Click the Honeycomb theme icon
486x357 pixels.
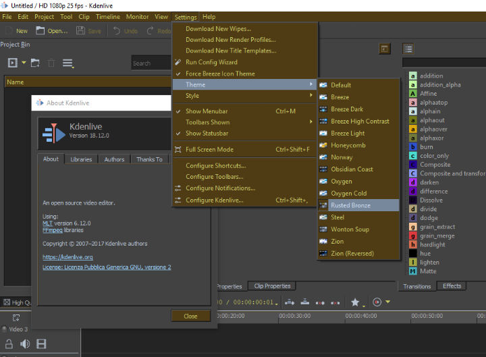pyautogui.click(x=323, y=145)
